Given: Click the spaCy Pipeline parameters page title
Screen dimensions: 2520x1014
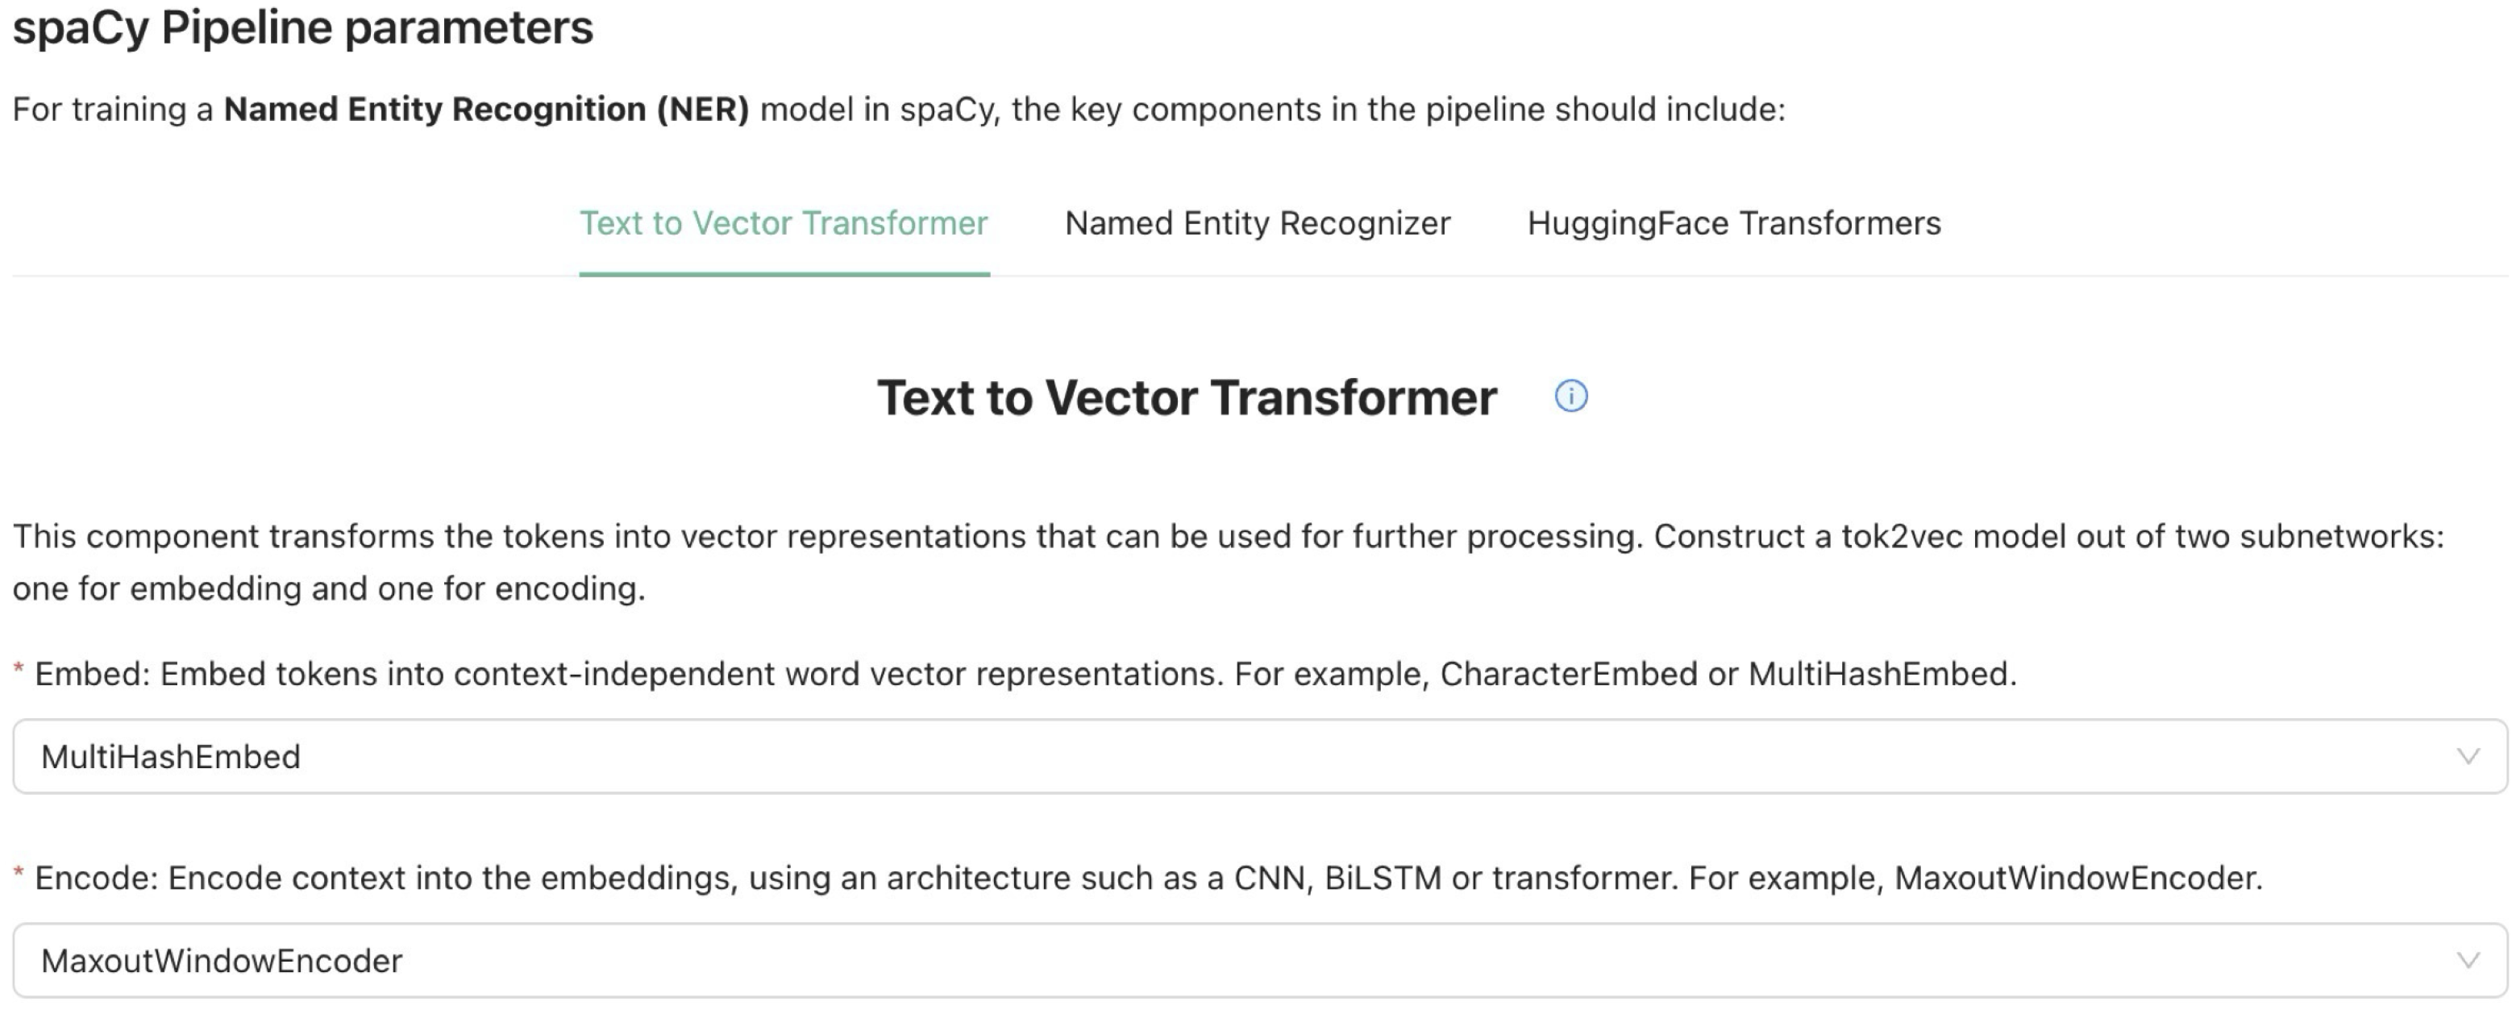Looking at the screenshot, I should [302, 27].
